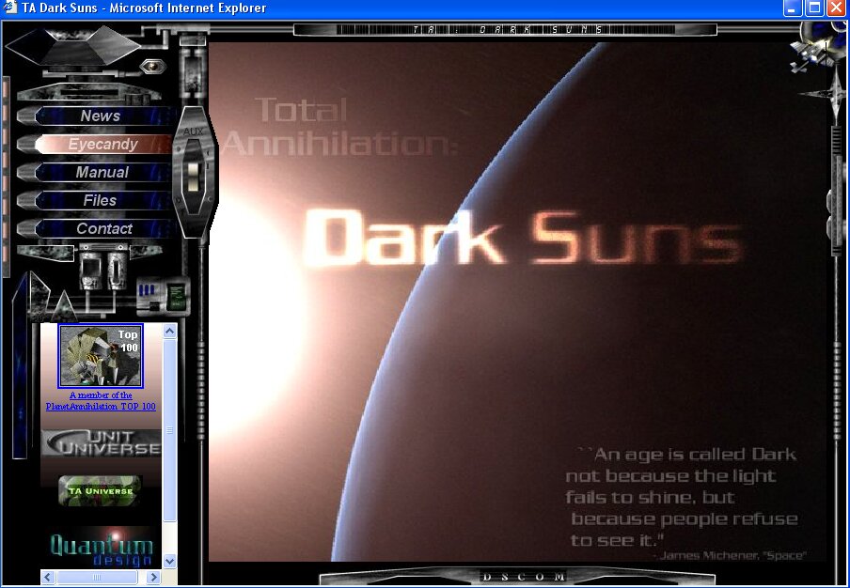The image size is (850, 588).
Task: Go to the Manual page
Action: click(x=102, y=173)
